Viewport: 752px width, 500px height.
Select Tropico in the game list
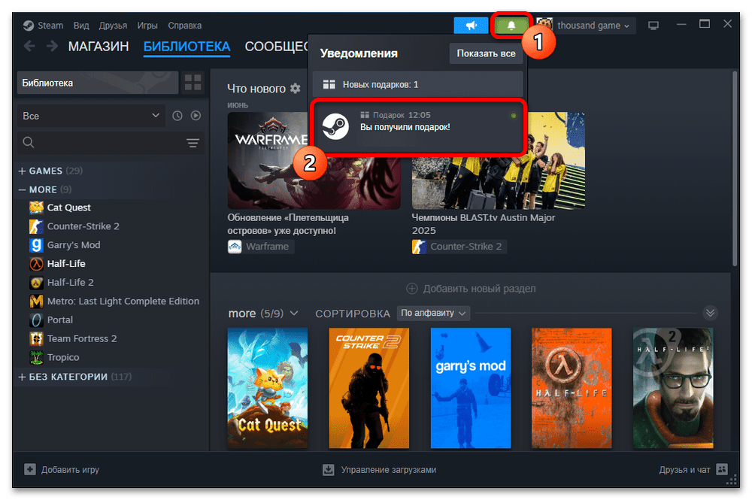[x=63, y=357]
